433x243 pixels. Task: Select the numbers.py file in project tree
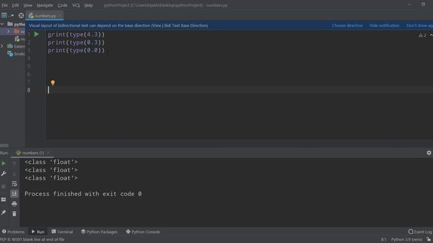20,39
